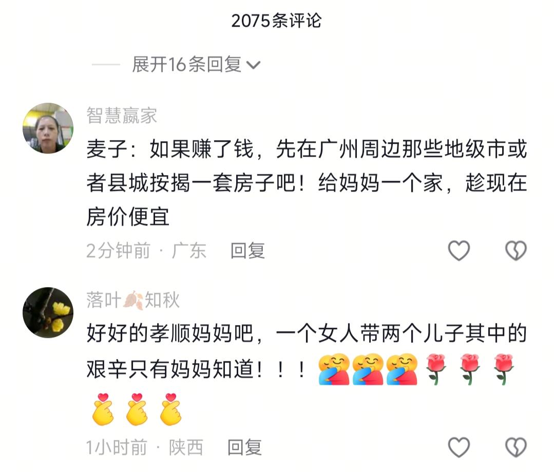Select the 2075条评论 header title
This screenshot has width=554, height=472.
(276, 21)
